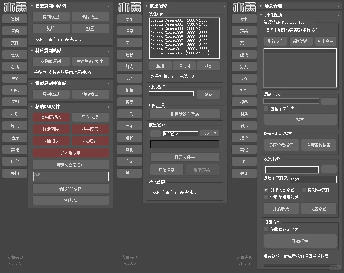Screen dimensions: 344x273
Task: Open the browse icon beside the render output path
Action: [155, 134]
